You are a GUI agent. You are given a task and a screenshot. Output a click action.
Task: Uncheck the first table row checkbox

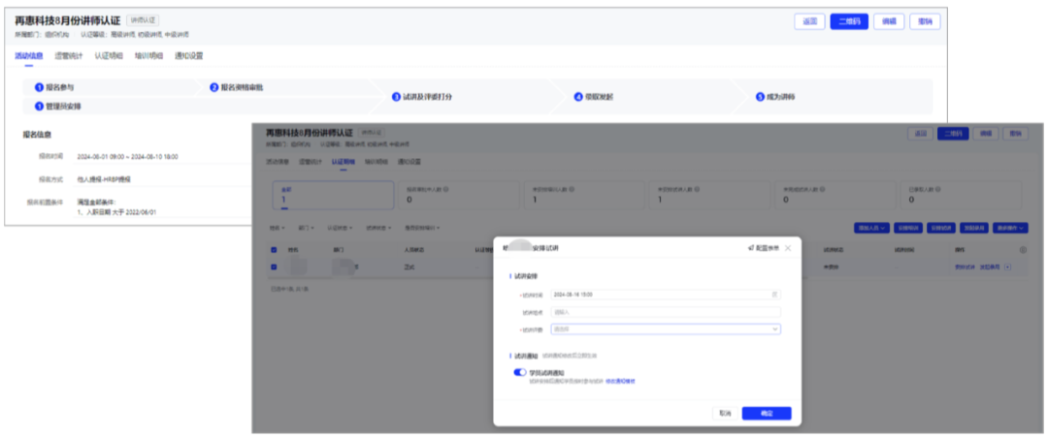(x=274, y=267)
